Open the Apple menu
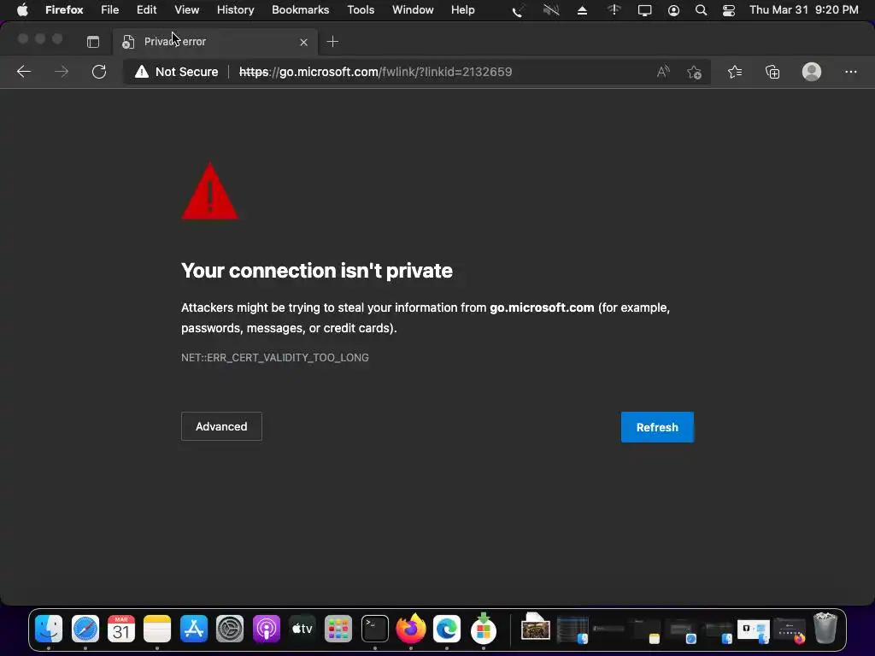 pyautogui.click(x=21, y=10)
